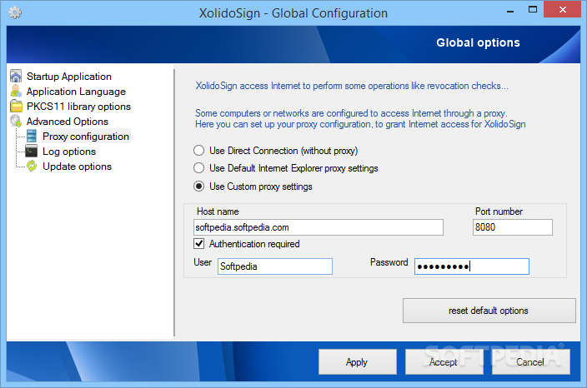Click the Proxy configuration server icon
This screenshot has width=587, height=388.
pos(32,136)
